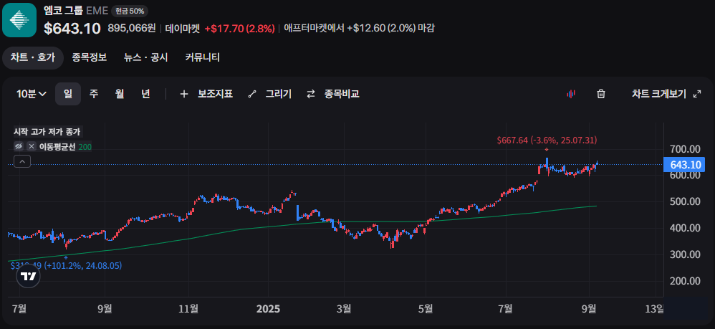Click the 895,066원 converted price
The width and height of the screenshot is (715, 329).
tap(132, 28)
